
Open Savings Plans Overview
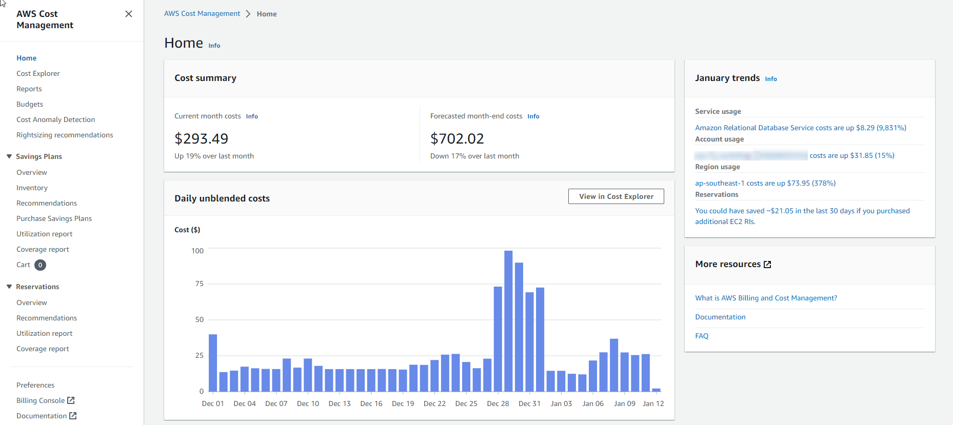click(32, 172)
